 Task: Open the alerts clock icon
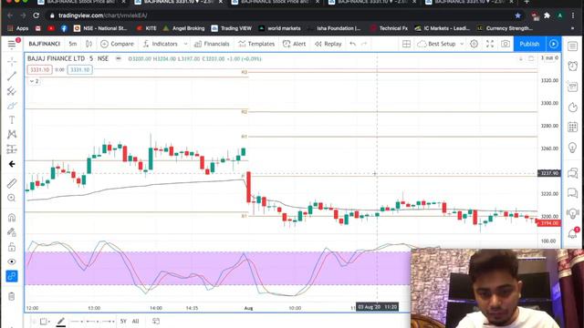pos(572,66)
